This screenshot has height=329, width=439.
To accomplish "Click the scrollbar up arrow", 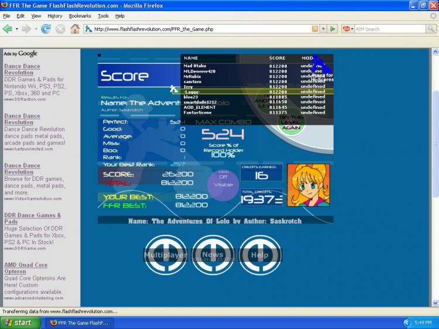I will [435, 52].
